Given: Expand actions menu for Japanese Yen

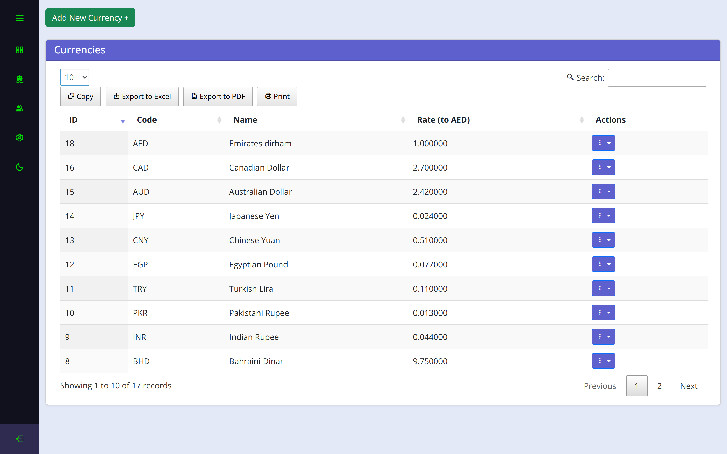Looking at the screenshot, I should (603, 216).
